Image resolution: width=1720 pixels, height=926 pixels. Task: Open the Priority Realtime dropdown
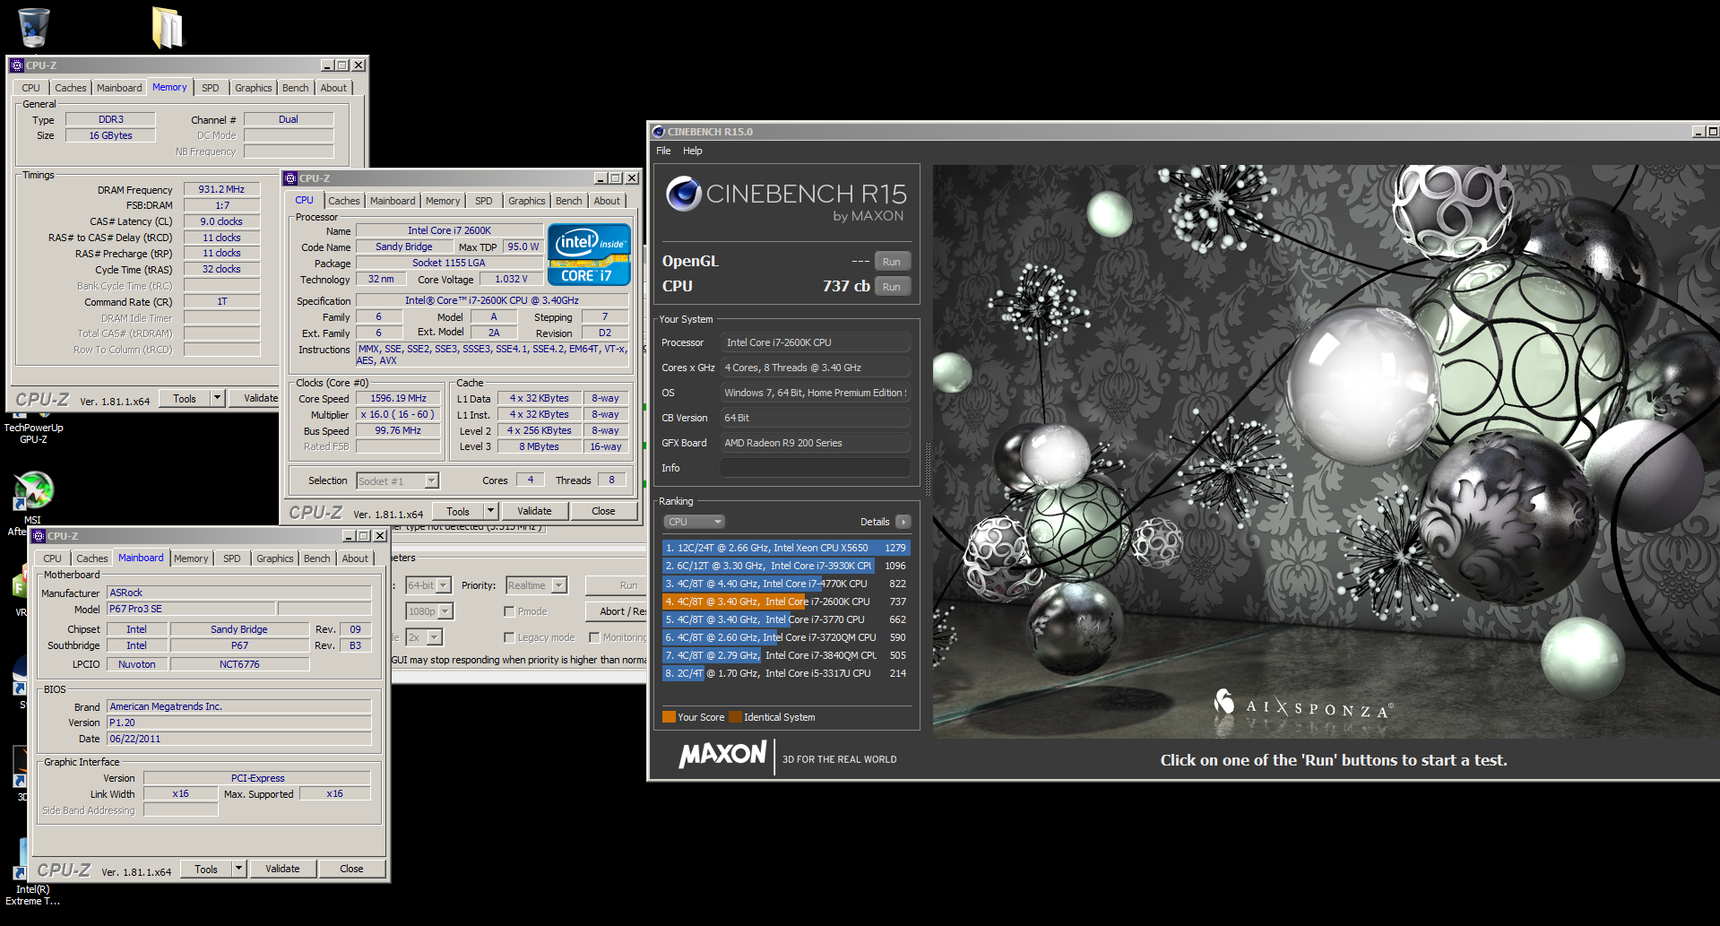coord(536,585)
